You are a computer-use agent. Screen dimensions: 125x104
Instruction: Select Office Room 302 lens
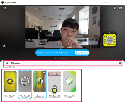[x=25, y=81]
